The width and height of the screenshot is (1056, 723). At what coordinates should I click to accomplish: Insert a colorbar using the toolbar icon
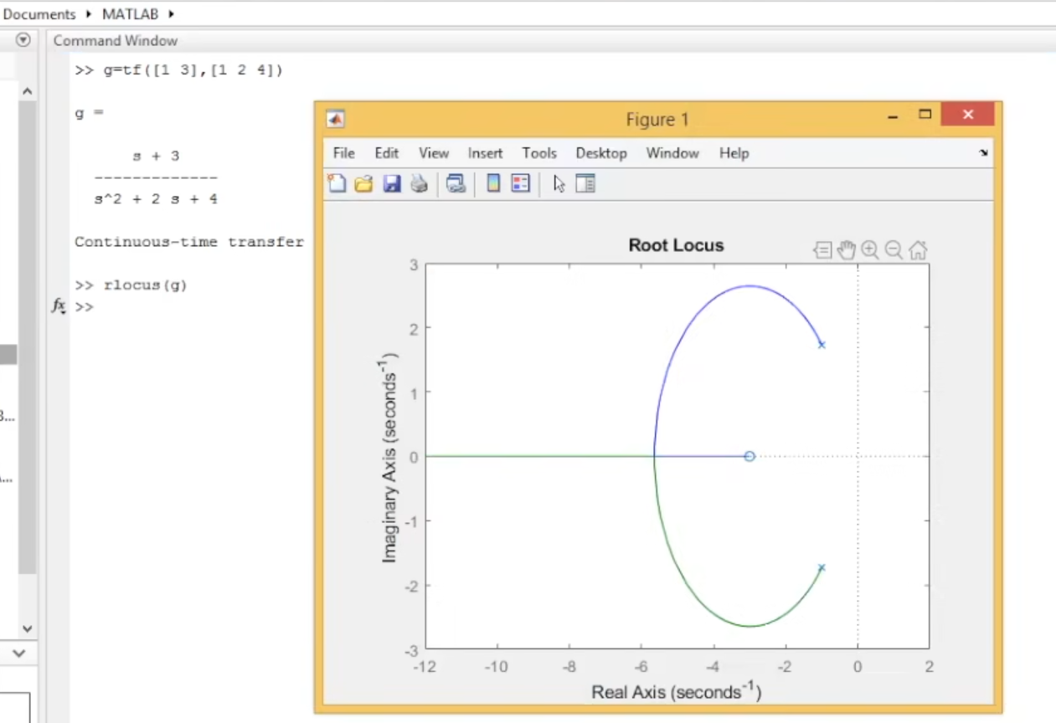[493, 183]
